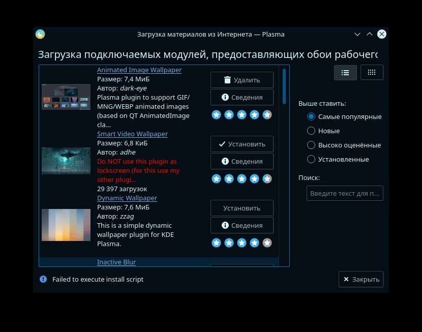Open Сведения for Dynamic Wallpaper

[242, 225]
